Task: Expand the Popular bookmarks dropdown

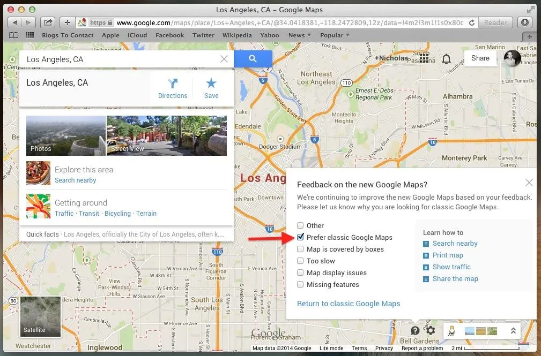Action: pos(335,35)
